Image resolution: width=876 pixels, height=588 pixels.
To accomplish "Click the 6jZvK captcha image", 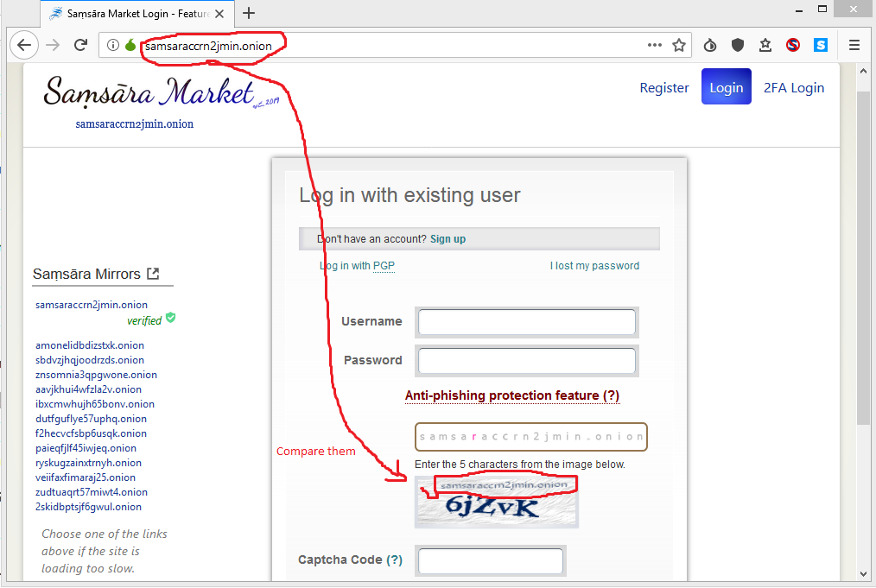I will tap(497, 502).
